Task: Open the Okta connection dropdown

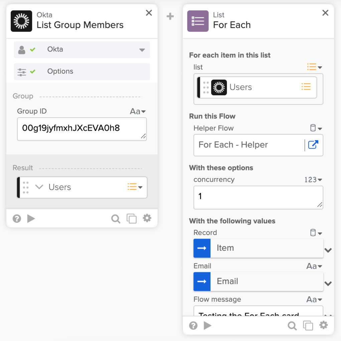Action: click(142, 50)
